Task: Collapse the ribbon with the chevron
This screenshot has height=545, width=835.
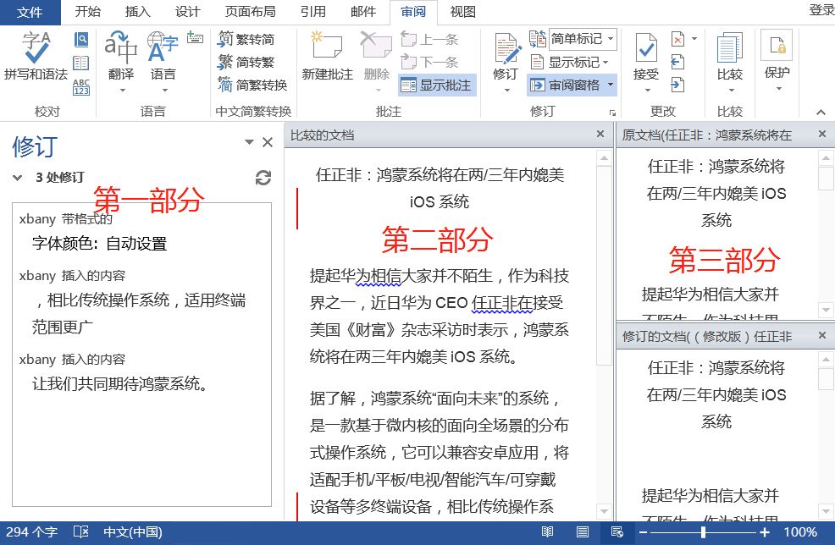Action: point(821,113)
